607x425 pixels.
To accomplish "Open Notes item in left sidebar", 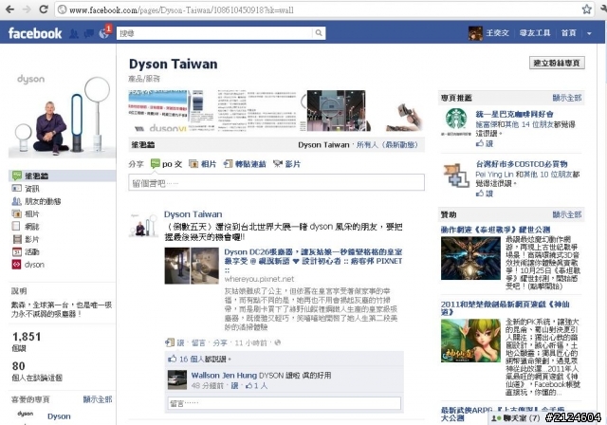I will [x=31, y=227].
